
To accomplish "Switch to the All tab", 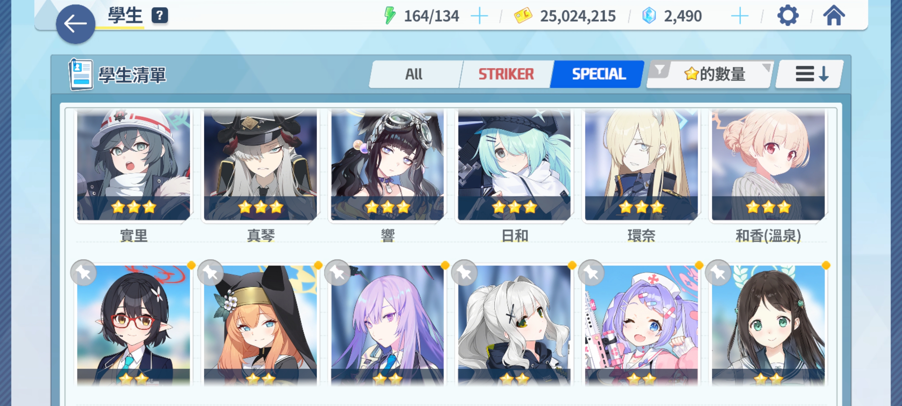I will click(x=415, y=74).
